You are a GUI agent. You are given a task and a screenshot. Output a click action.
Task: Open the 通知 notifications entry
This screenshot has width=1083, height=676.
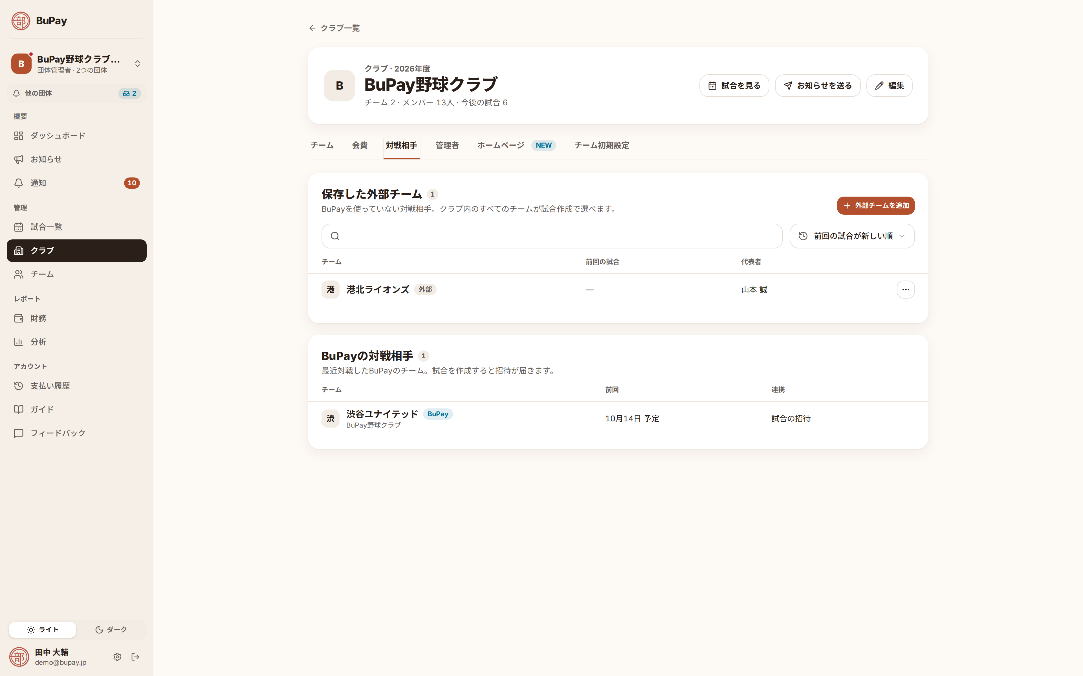pos(76,183)
